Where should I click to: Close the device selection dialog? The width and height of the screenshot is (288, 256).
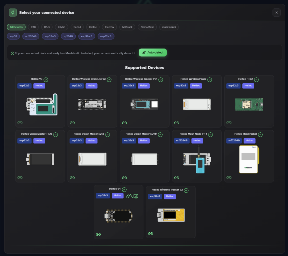pos(276,12)
